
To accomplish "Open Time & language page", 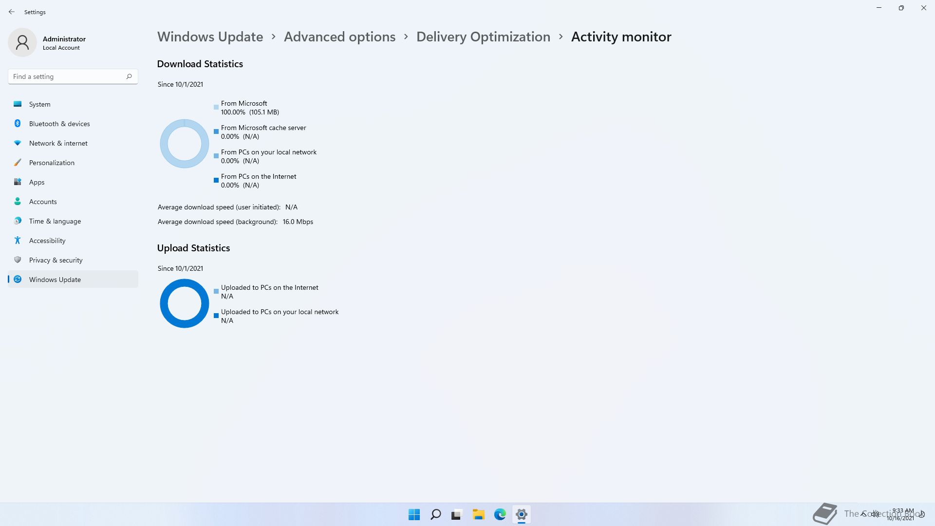I will tap(73, 221).
